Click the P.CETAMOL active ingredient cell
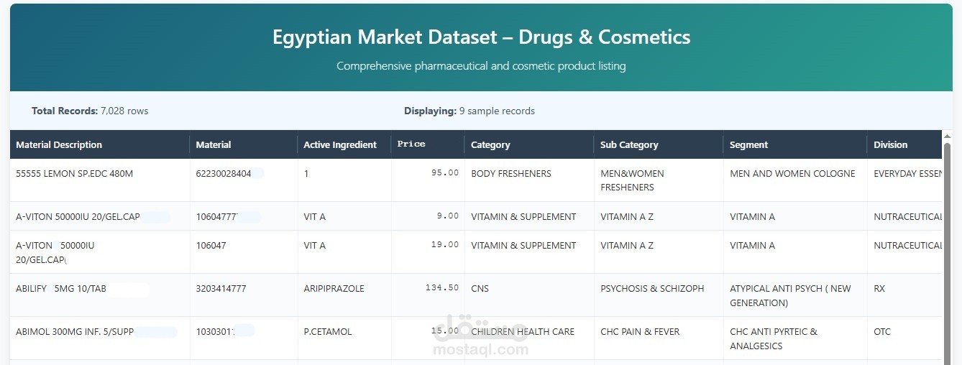This screenshot has width=962, height=365. (x=328, y=331)
